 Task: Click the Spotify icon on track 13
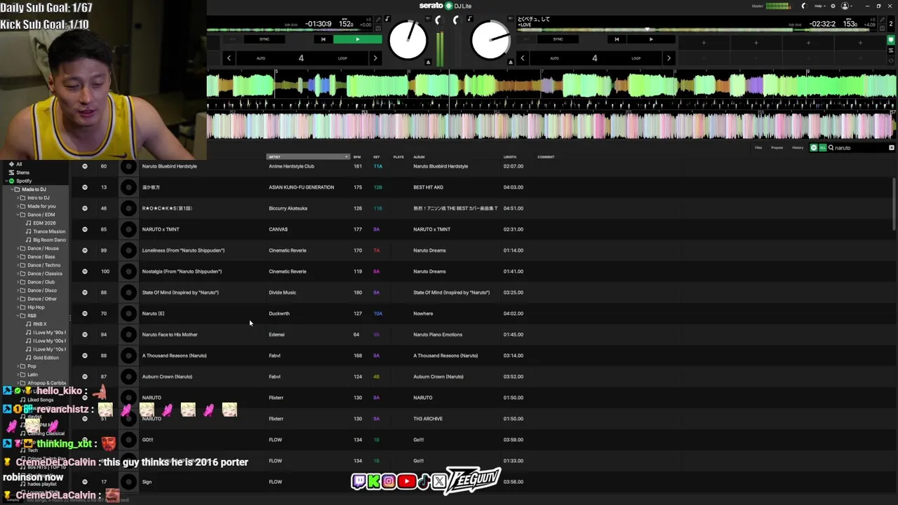tap(85, 187)
